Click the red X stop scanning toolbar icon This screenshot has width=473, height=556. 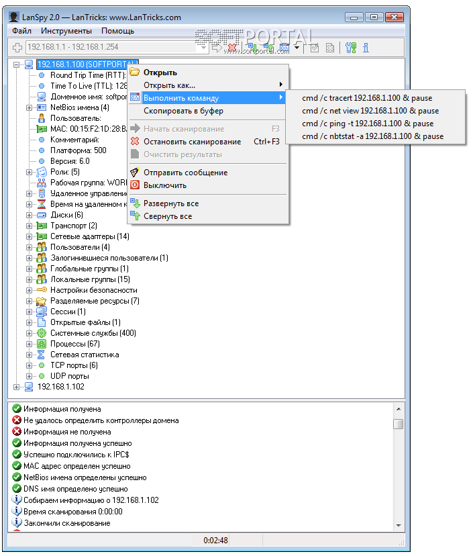232,47
